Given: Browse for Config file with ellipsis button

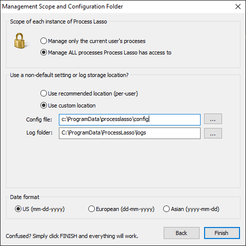Looking at the screenshot, I should pyautogui.click(x=213, y=119).
